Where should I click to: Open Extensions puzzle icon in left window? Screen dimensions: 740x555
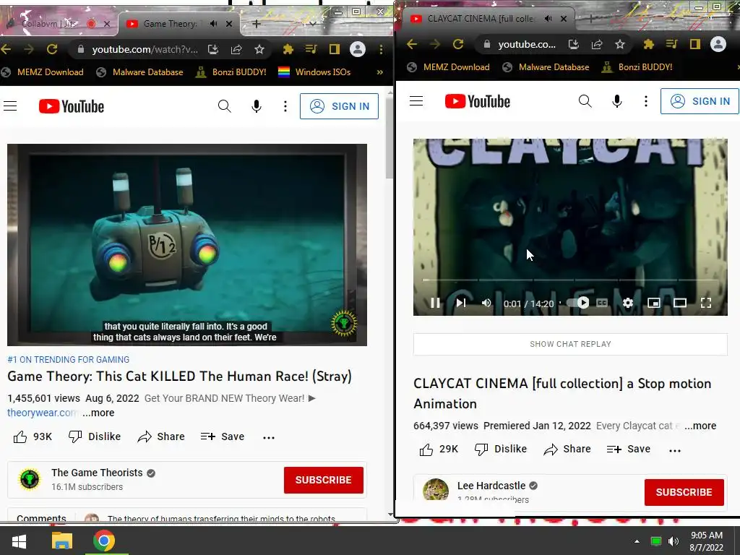288,49
